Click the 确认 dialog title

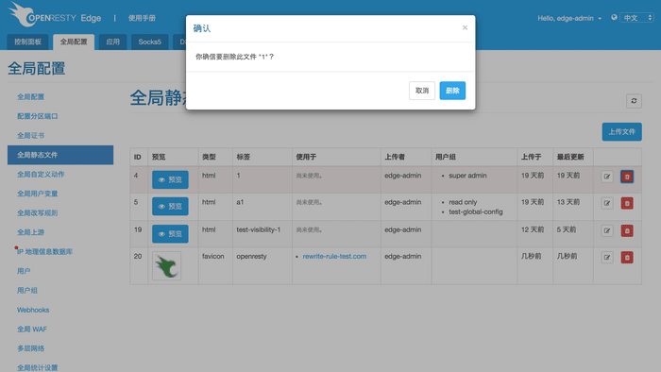(x=201, y=28)
